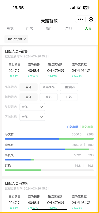This screenshot has width=99, height=213.
Task: Tap the 白奶销售 blue legend label
Action: (73, 127)
